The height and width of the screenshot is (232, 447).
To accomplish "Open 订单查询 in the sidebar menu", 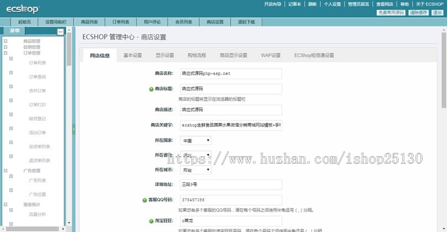I will coord(38,77).
